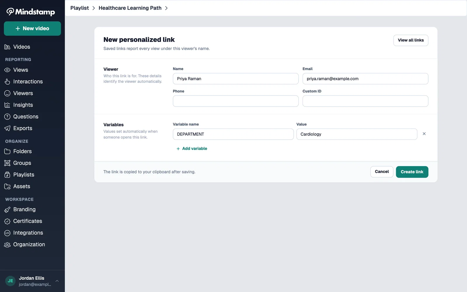Open Certificates via badge icon
The image size is (467, 292).
point(7,221)
